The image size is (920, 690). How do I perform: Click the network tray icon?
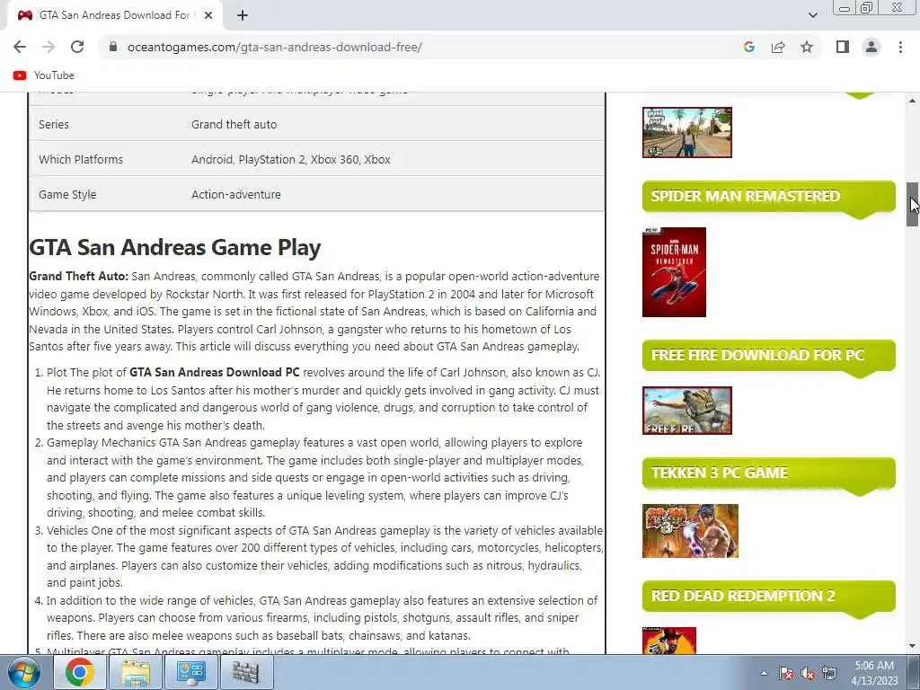tap(829, 673)
